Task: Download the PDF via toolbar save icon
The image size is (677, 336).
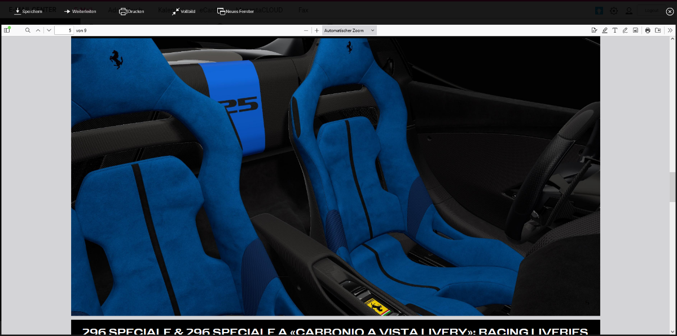Action: click(658, 30)
